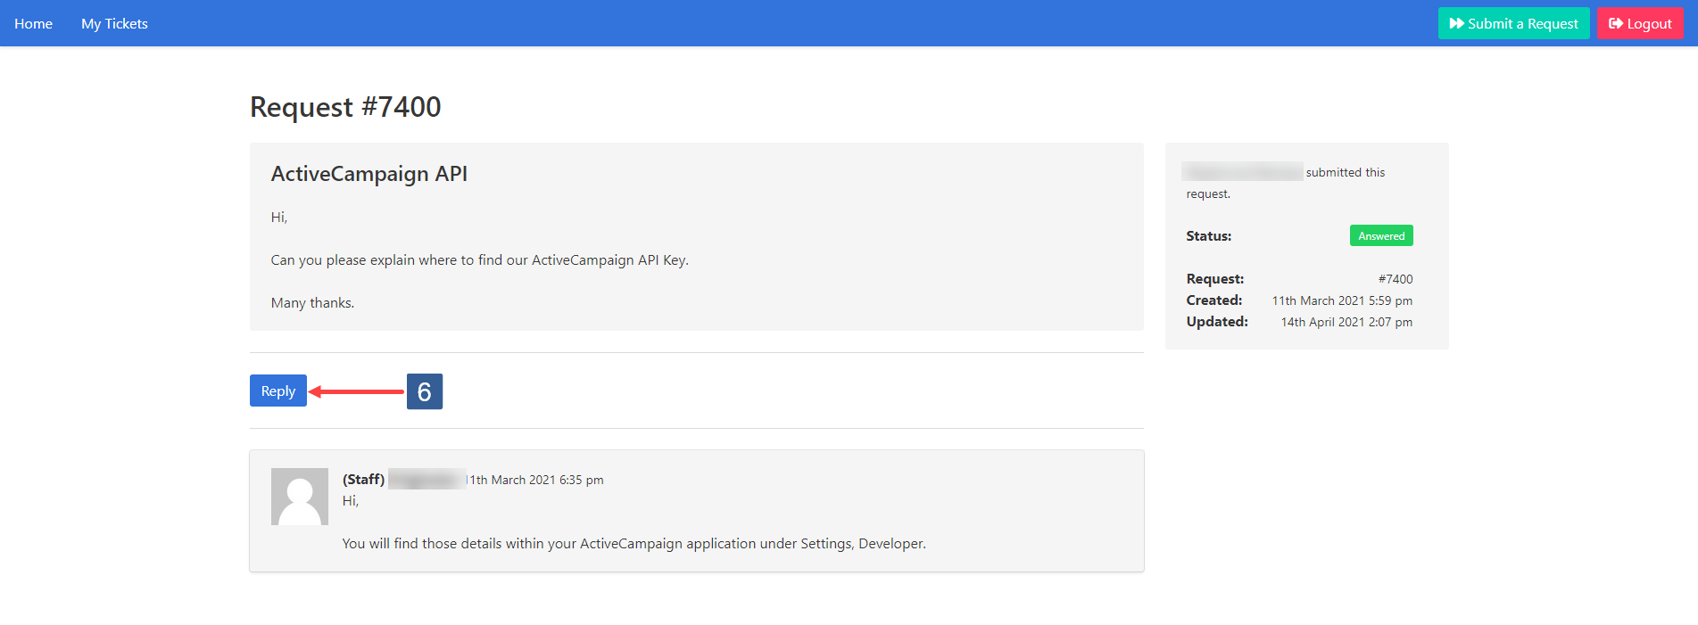Click the blurred staff name in the reply
The width and height of the screenshot is (1698, 625).
pos(427,480)
